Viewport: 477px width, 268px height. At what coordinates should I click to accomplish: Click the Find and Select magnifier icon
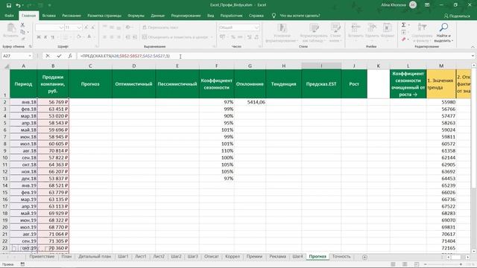[x=444, y=28]
